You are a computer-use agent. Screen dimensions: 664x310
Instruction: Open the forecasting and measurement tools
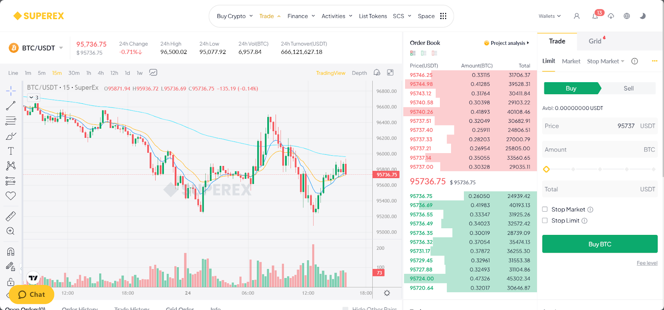11,181
